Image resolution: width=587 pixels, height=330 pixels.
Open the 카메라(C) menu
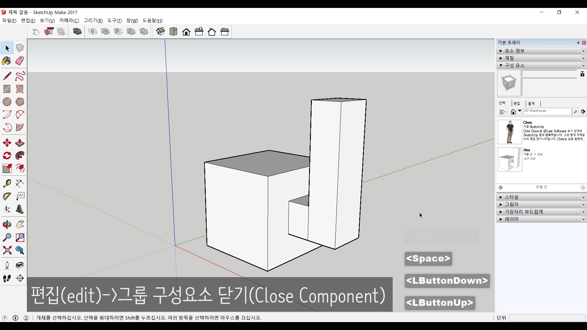pos(69,20)
